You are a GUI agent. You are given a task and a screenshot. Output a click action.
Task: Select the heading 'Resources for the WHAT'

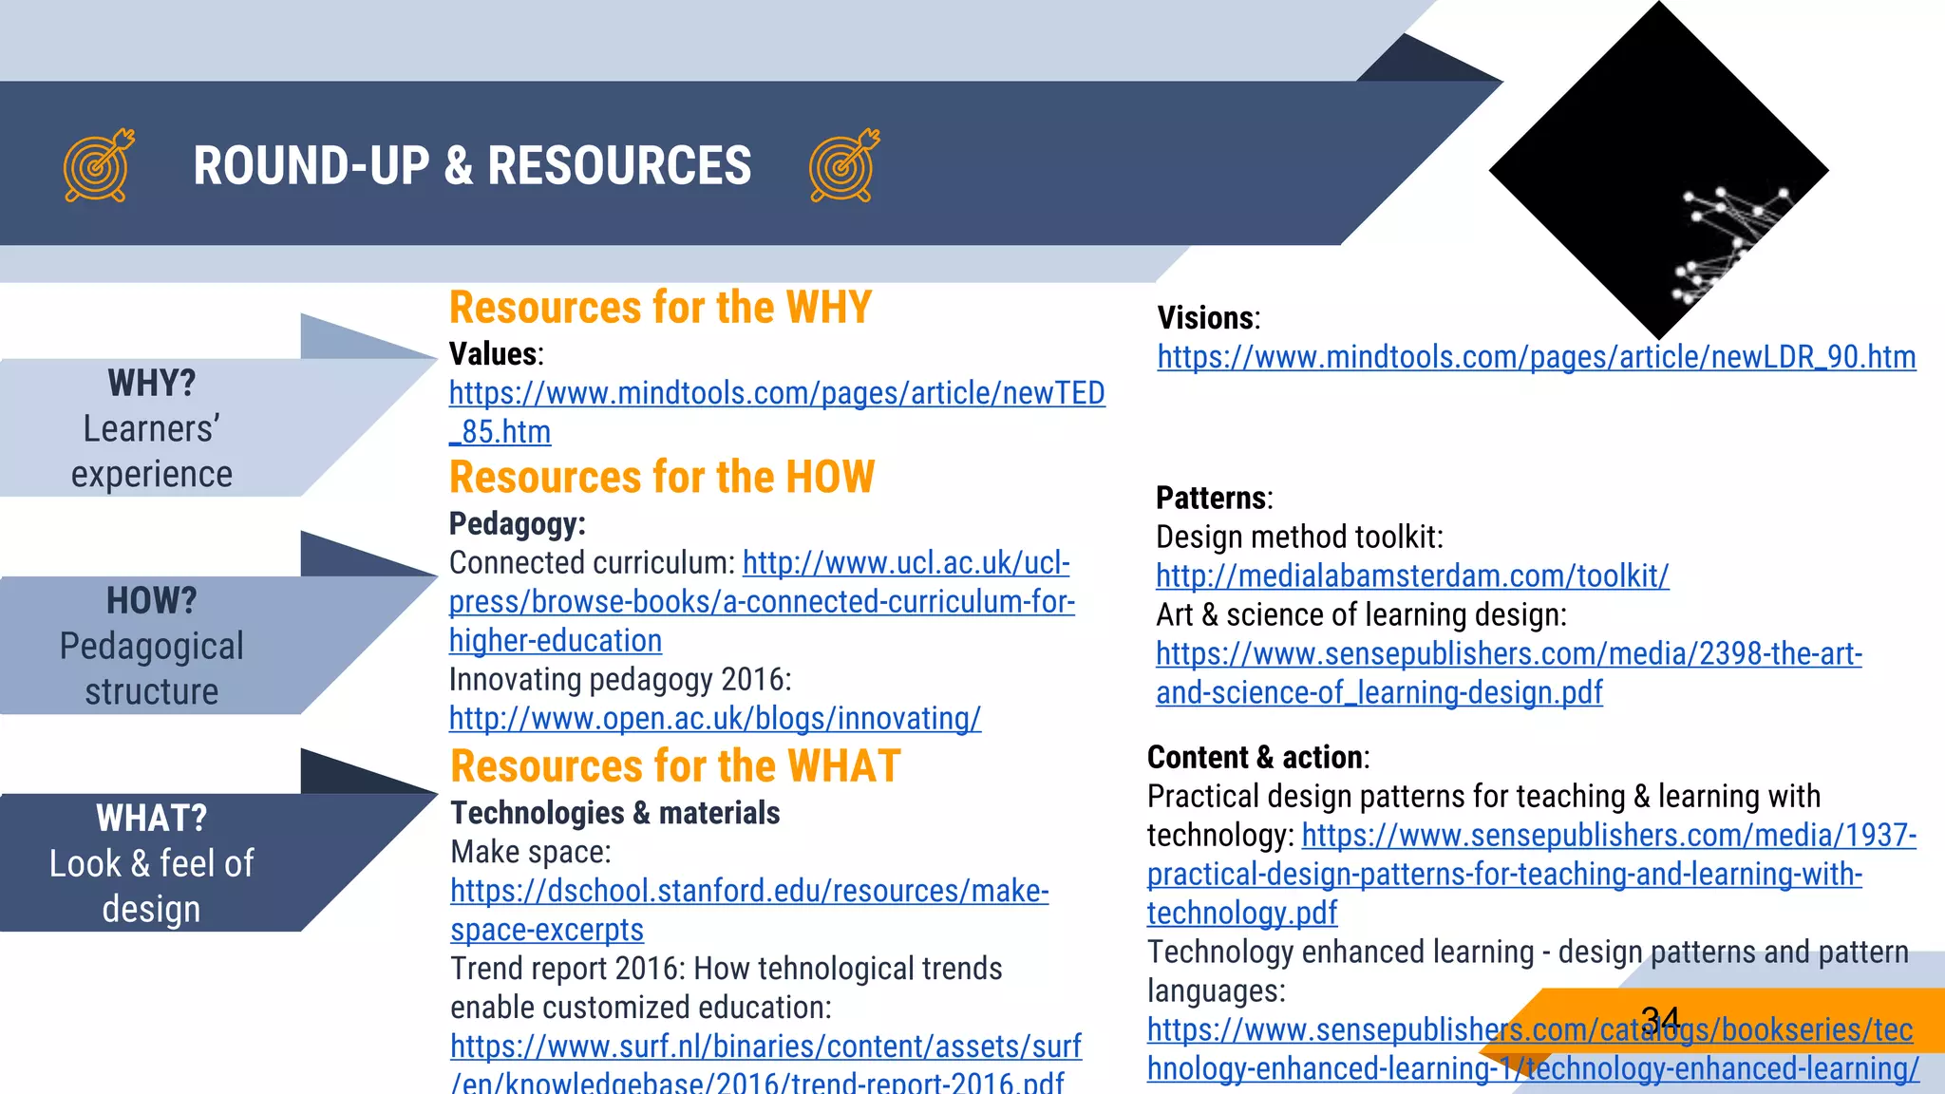pyautogui.click(x=675, y=766)
